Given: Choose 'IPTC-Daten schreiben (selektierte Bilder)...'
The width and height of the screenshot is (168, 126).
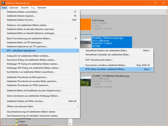Looking at the screenshot, I should tap(106, 69).
